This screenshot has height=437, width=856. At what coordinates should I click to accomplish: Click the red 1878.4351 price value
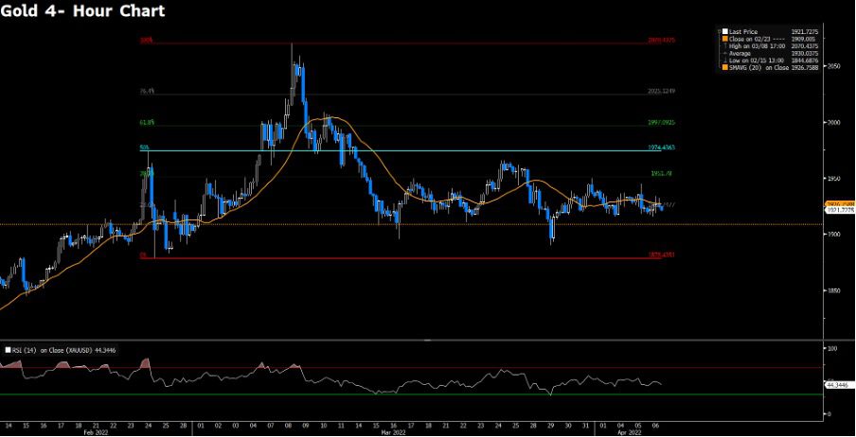[662, 254]
